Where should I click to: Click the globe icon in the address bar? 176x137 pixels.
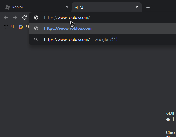tap(36, 17)
